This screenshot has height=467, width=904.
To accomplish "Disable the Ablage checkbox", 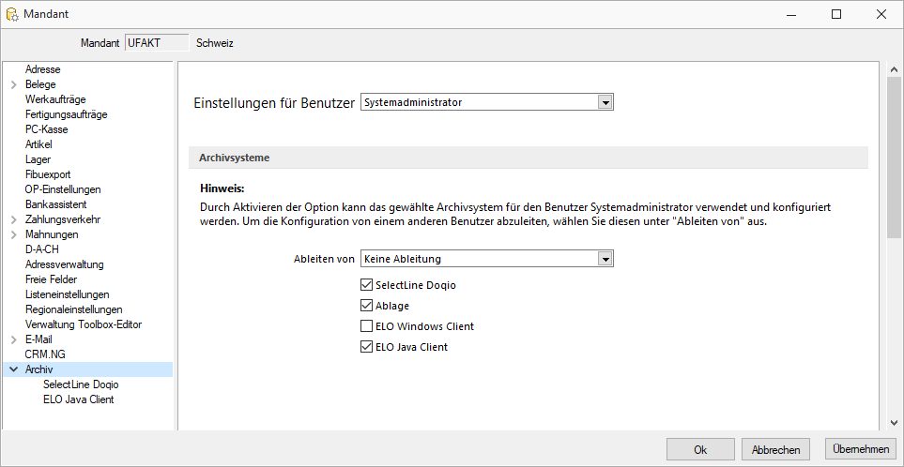I will 366,305.
